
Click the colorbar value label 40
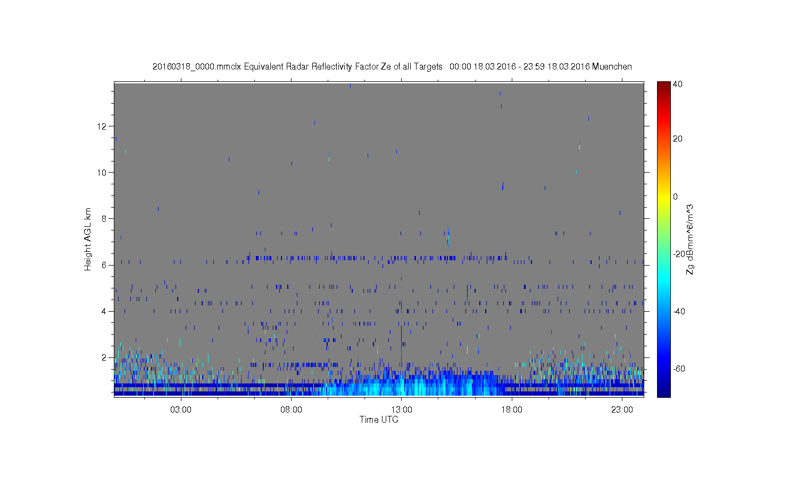678,84
